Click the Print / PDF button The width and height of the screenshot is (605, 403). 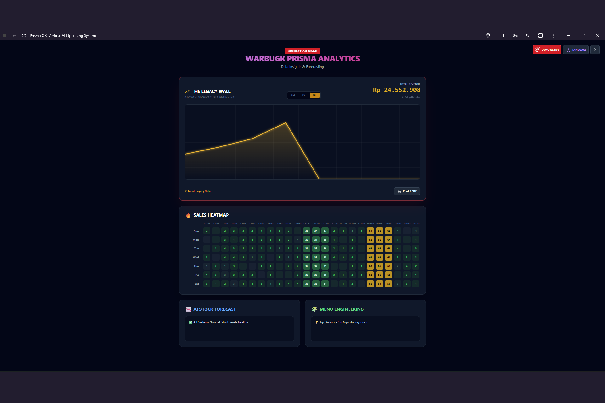pyautogui.click(x=407, y=191)
